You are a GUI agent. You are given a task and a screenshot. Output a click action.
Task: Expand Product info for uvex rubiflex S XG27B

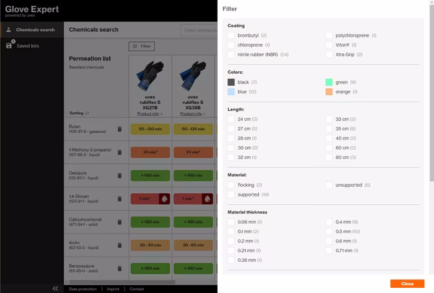(x=150, y=113)
